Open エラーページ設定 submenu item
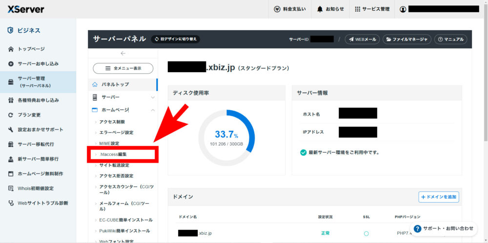 point(116,132)
